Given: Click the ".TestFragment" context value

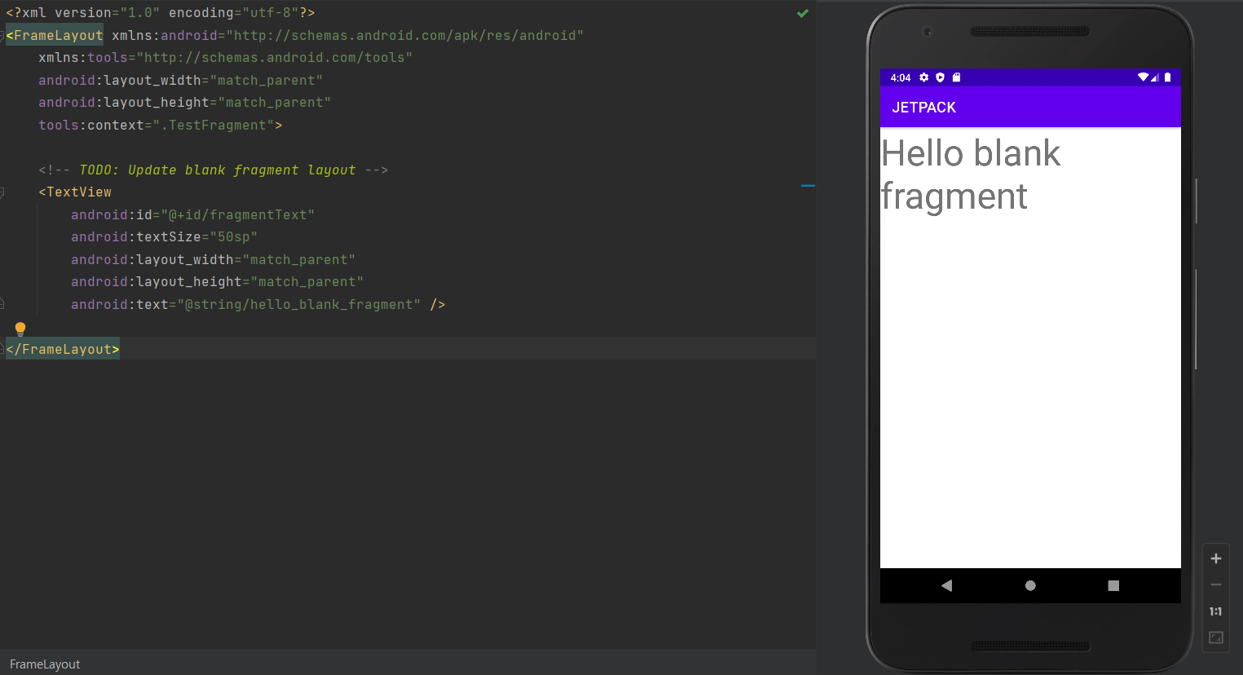Looking at the screenshot, I should pyautogui.click(x=214, y=126).
